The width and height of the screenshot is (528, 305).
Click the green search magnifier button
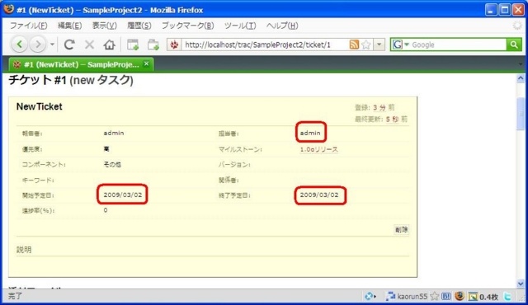point(514,45)
